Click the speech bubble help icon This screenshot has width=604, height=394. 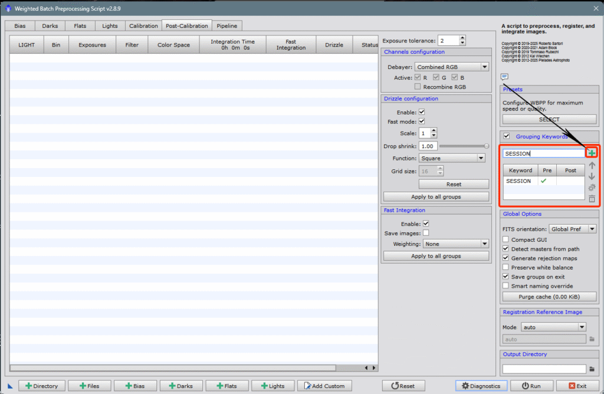pos(504,77)
